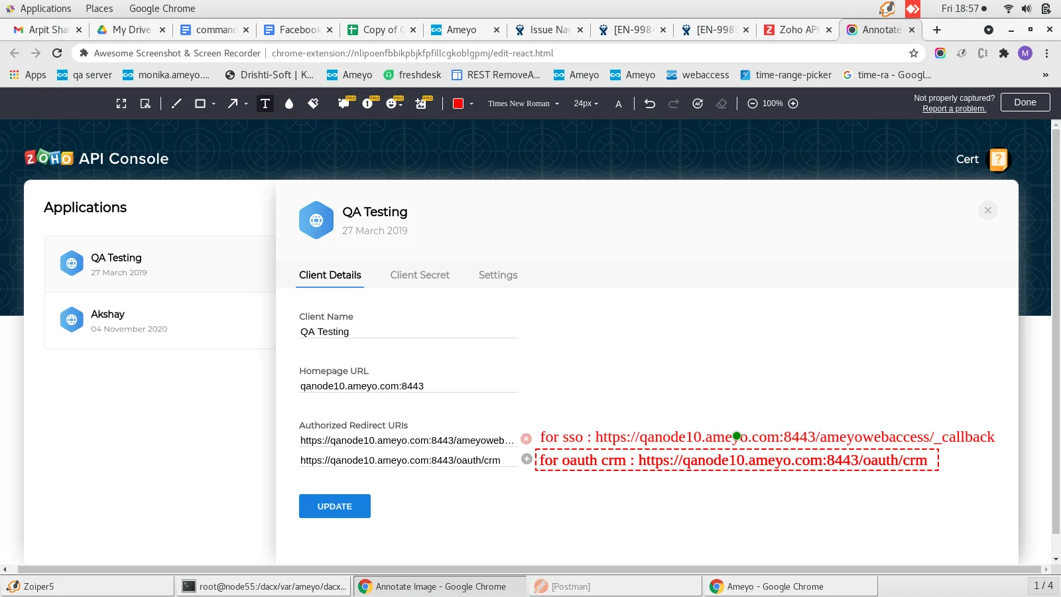Edit the Homepage URL field
1061x597 pixels.
pos(408,385)
